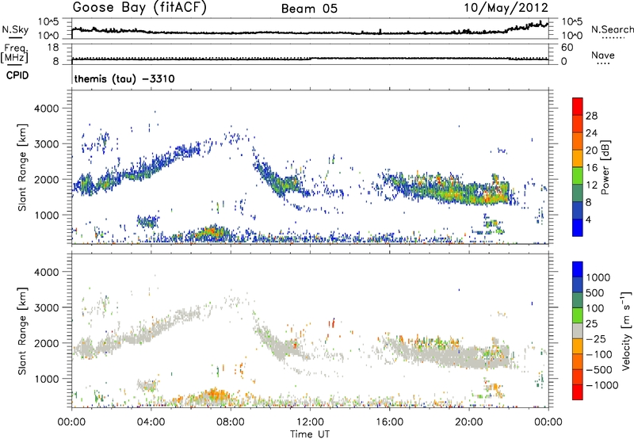Click the "12" label on Power colorbar
This screenshot has height=439, width=634.
[591, 185]
